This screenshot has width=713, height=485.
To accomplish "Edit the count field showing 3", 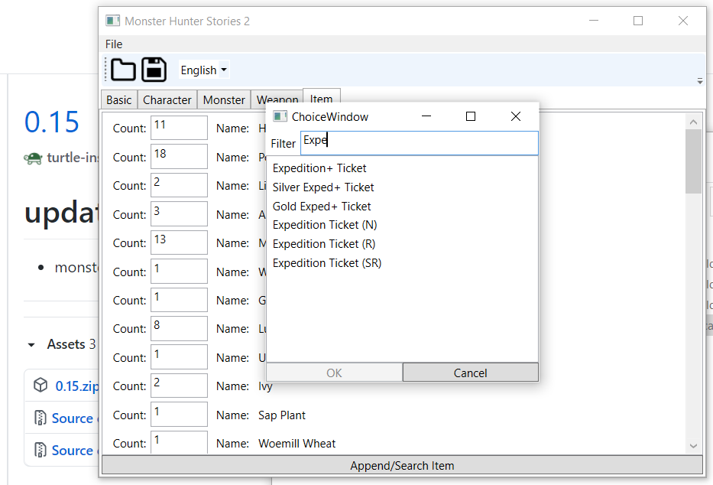I will (179, 214).
